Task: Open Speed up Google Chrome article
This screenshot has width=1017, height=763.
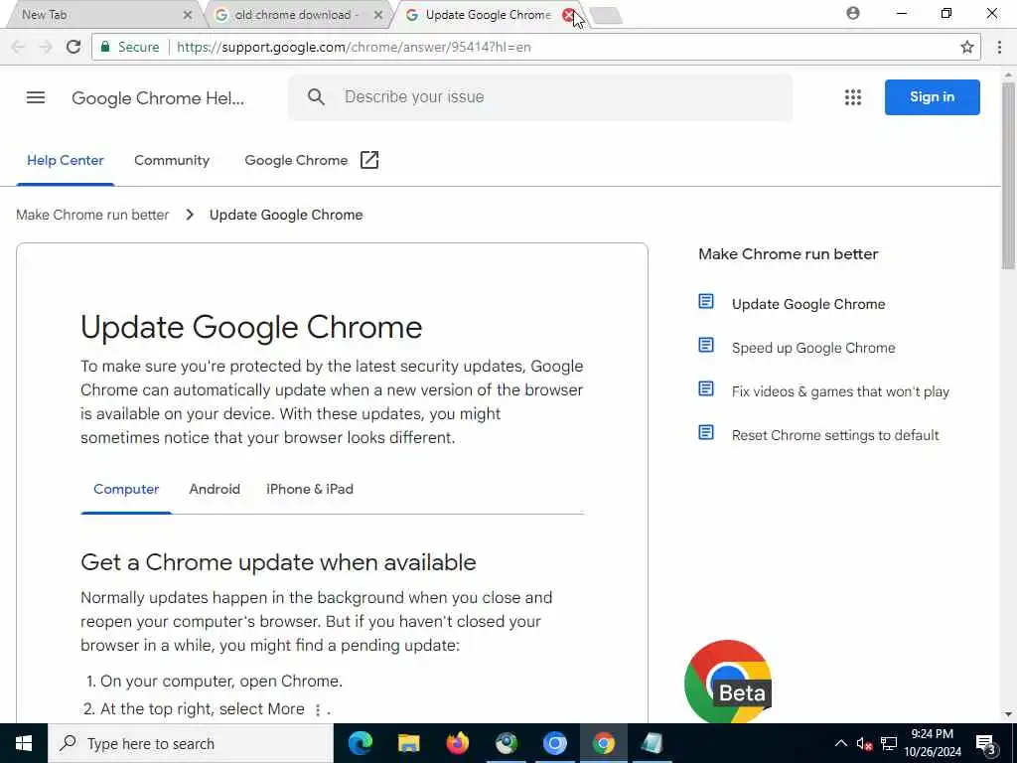Action: point(813,348)
